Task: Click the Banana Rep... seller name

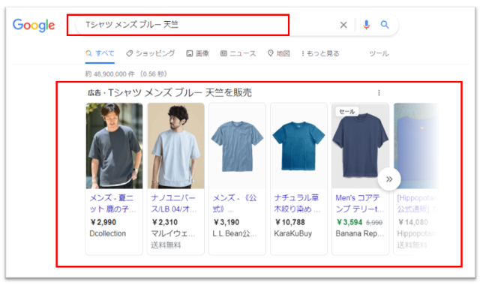Action: click(x=359, y=233)
